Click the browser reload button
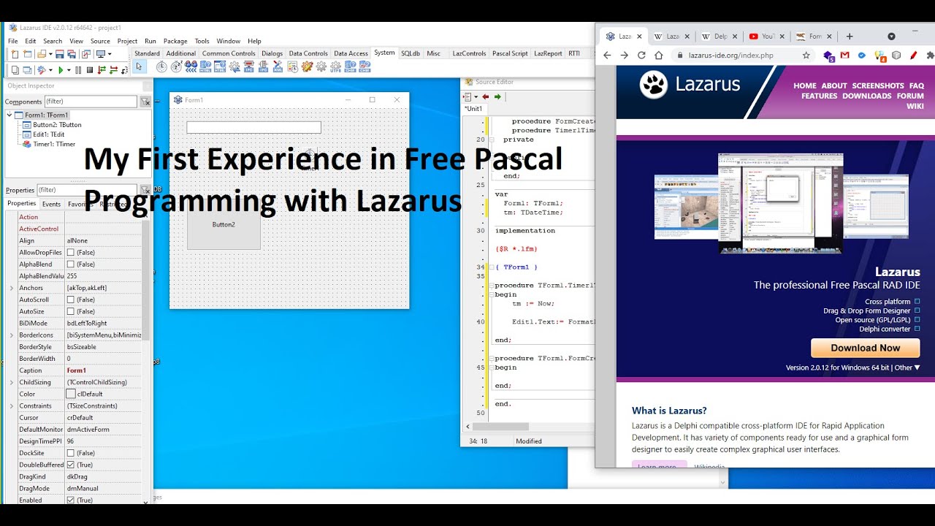Image resolution: width=935 pixels, height=526 pixels. pyautogui.click(x=641, y=55)
